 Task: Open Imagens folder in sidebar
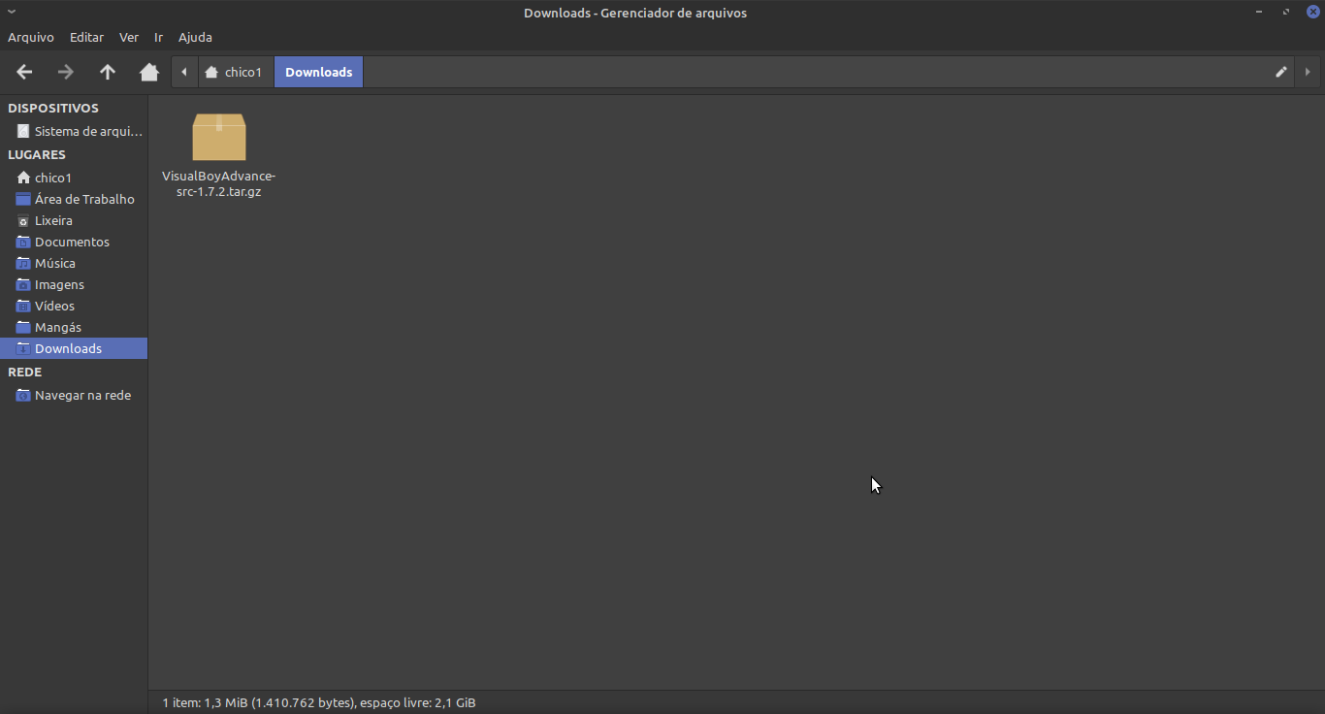coord(74,284)
